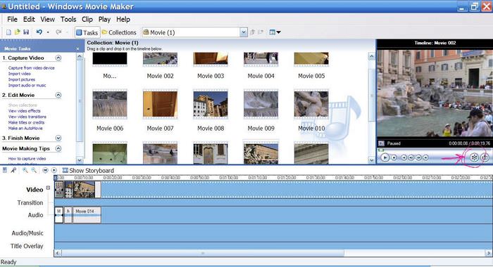The width and height of the screenshot is (493, 267).
Task: Click the Narrate Timeline microphone icon
Action: [x=13, y=170]
